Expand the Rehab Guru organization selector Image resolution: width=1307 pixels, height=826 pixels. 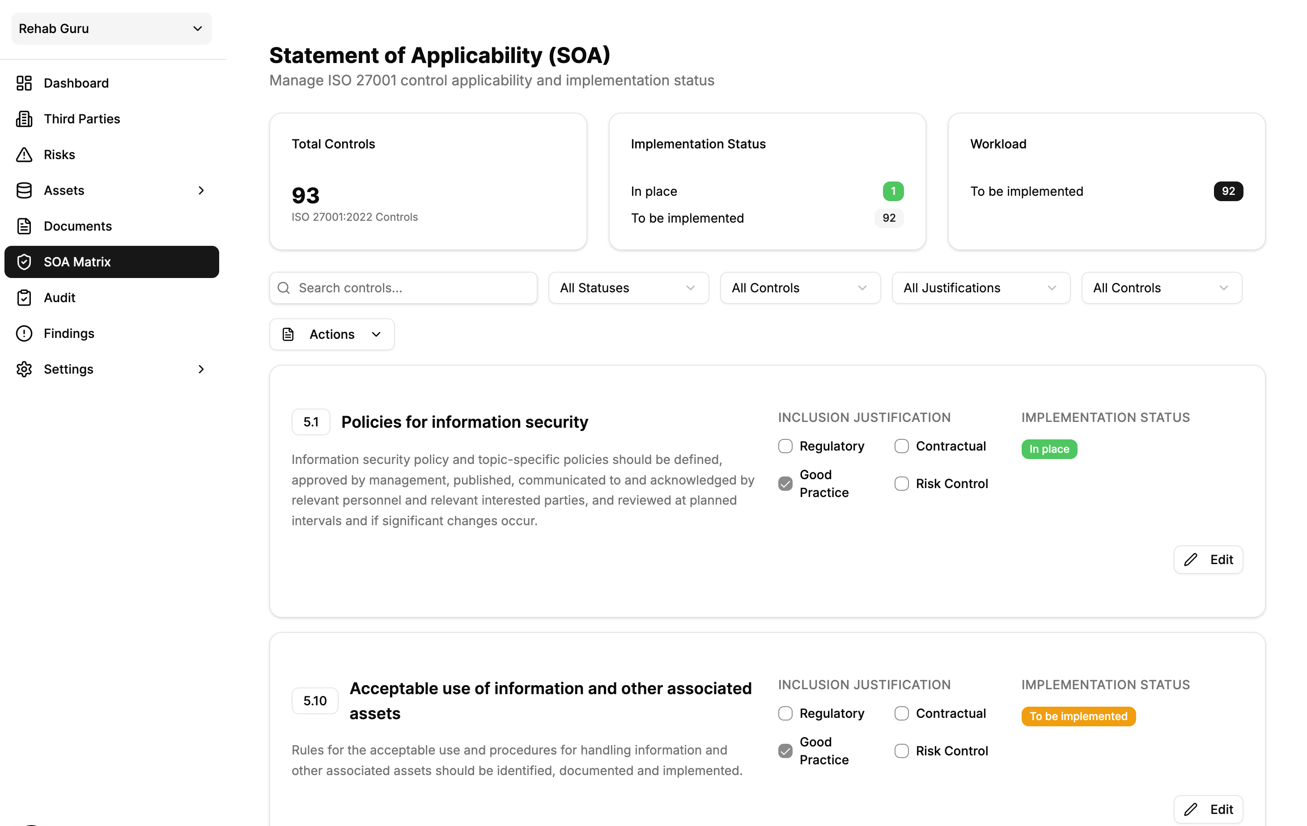point(111,29)
